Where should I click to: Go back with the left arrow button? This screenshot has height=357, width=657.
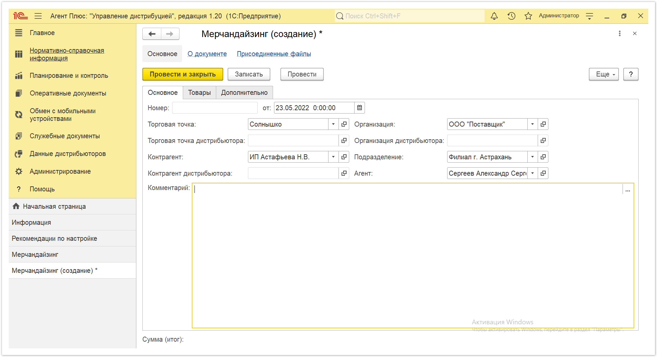point(152,34)
